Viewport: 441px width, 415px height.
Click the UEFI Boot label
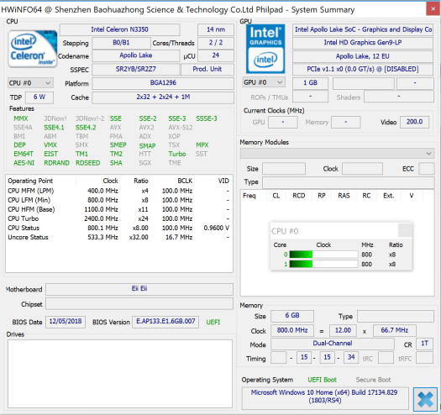click(322, 380)
